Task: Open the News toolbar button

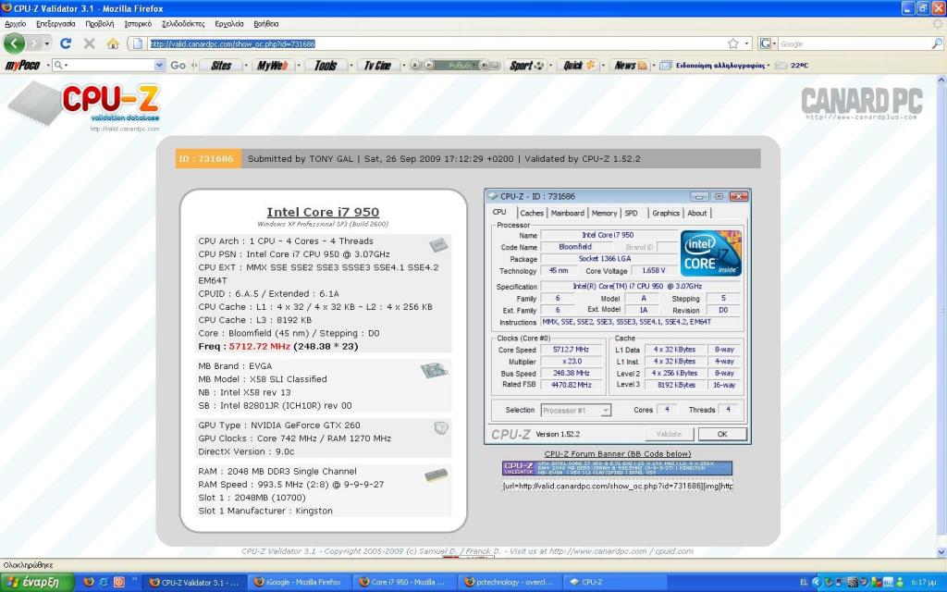Action: (x=631, y=66)
